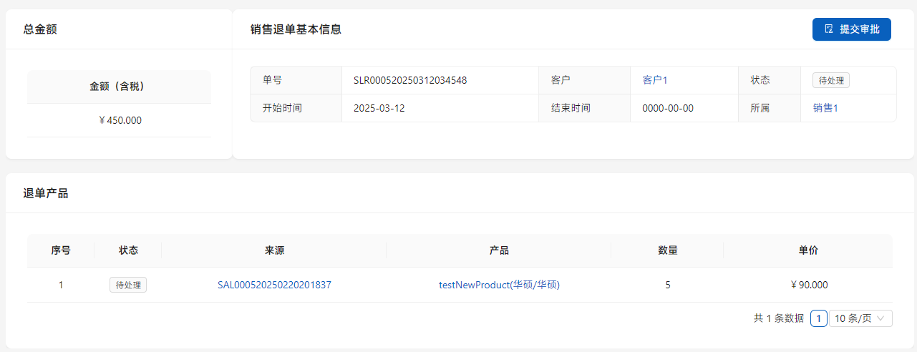Click the 单价 column header
This screenshot has height=352, width=917.
tap(808, 250)
